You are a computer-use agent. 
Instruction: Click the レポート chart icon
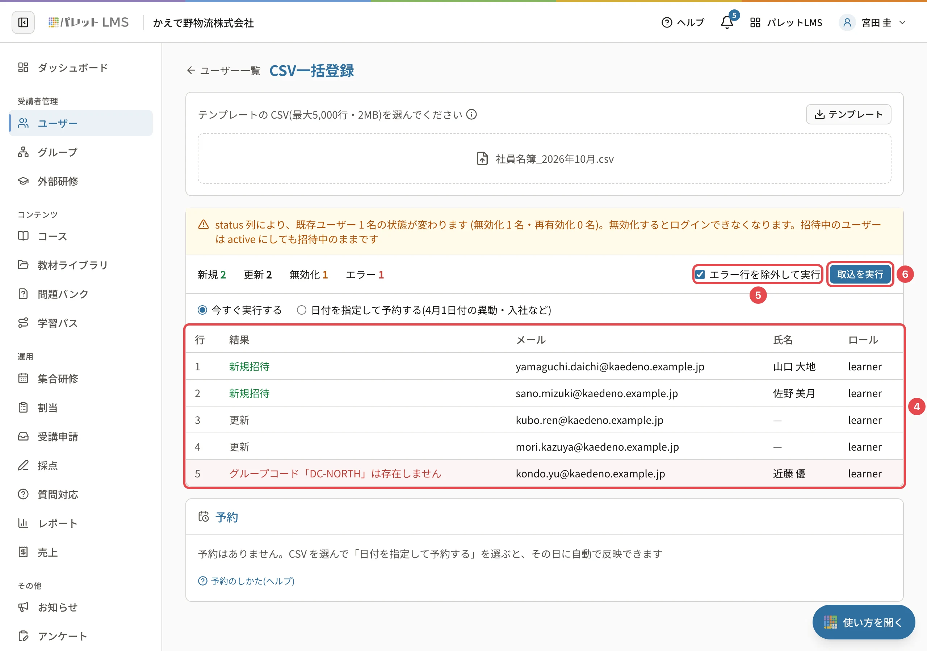(23, 523)
